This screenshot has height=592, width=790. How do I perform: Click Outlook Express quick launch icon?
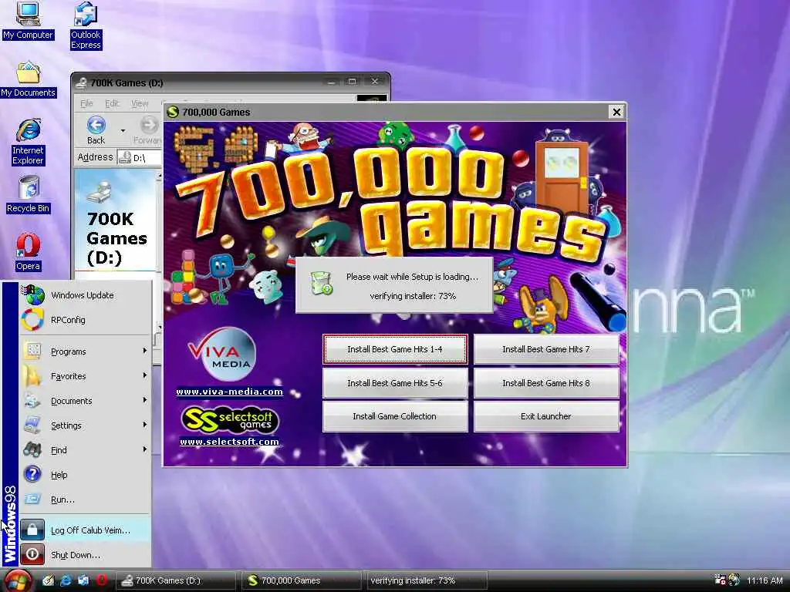point(83,580)
